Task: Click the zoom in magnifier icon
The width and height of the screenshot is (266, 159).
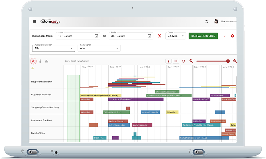Action: [191, 61]
